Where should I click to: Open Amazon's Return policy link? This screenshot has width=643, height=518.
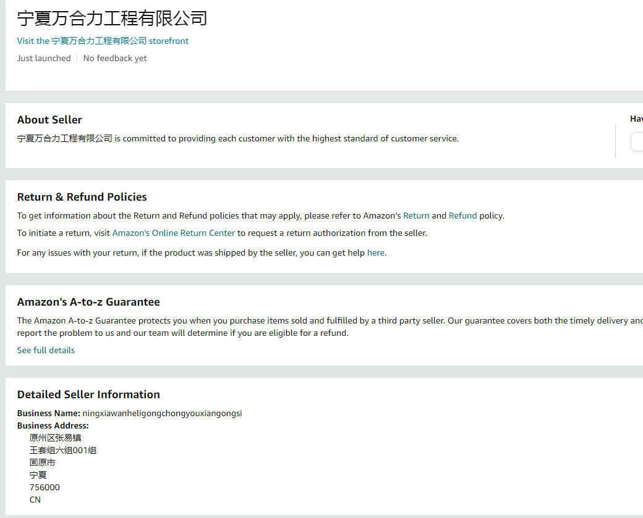pos(416,215)
